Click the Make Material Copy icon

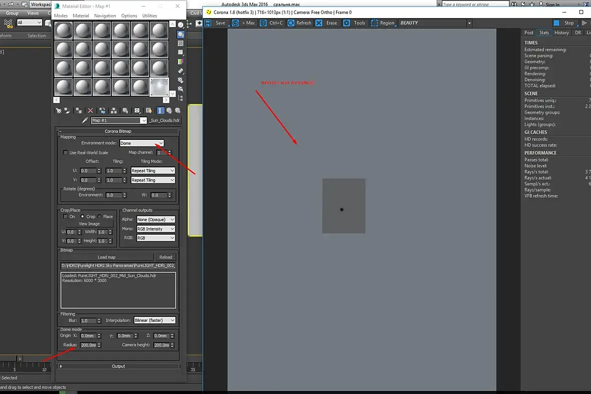(x=102, y=111)
